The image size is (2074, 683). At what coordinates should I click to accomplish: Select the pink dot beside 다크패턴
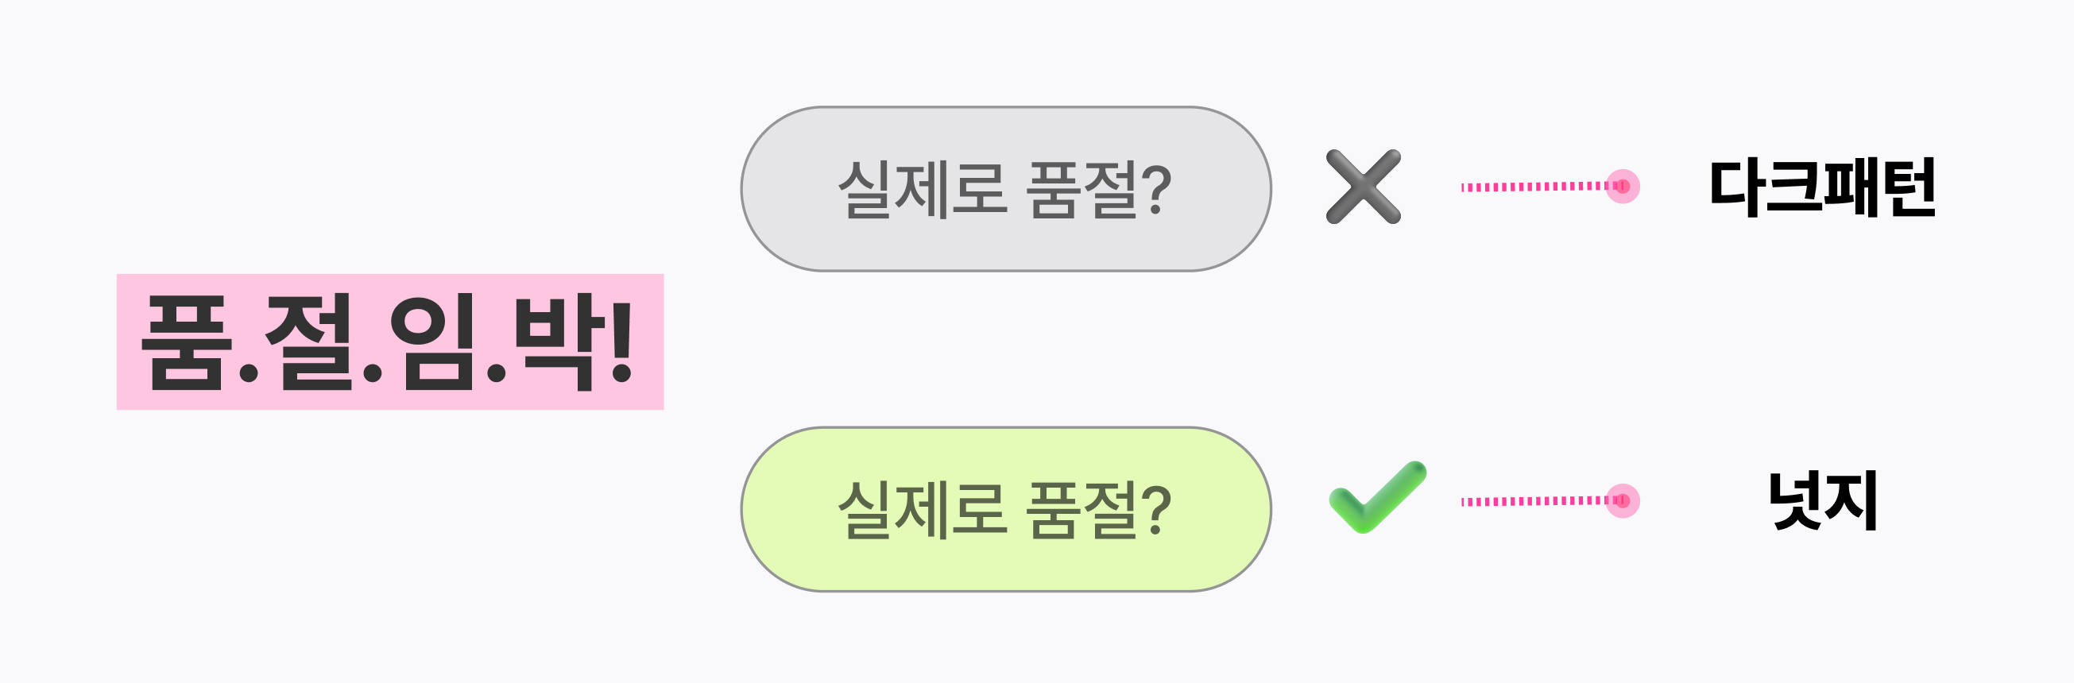(x=1623, y=187)
